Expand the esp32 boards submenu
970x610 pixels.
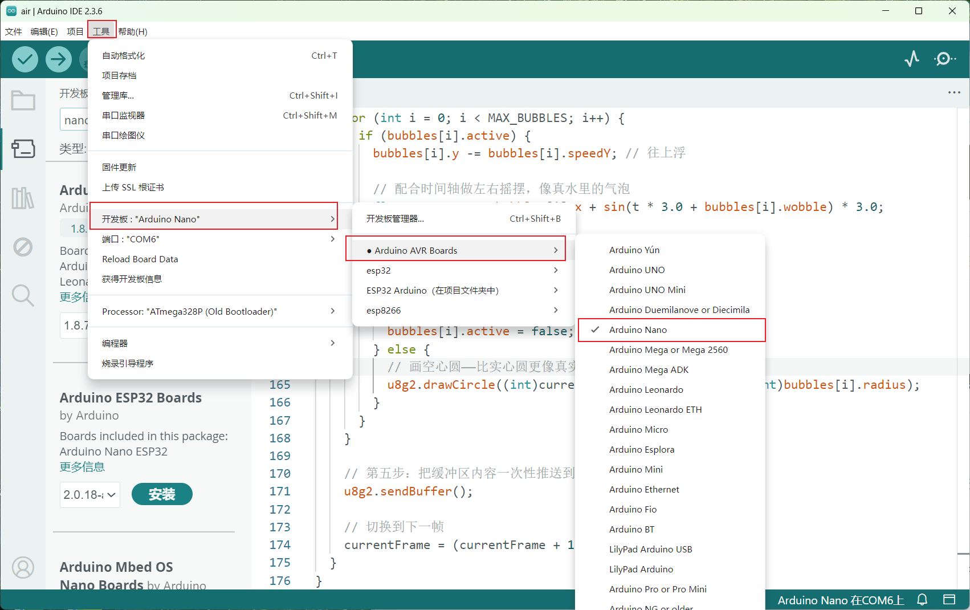point(464,270)
